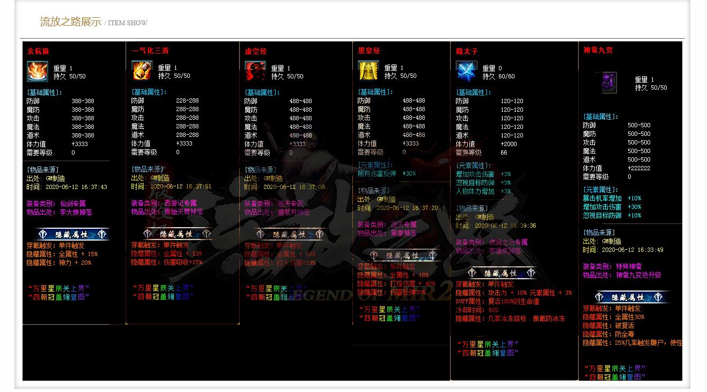Select the 神蚕九变 item title
The height and width of the screenshot is (392, 707).
598,50
